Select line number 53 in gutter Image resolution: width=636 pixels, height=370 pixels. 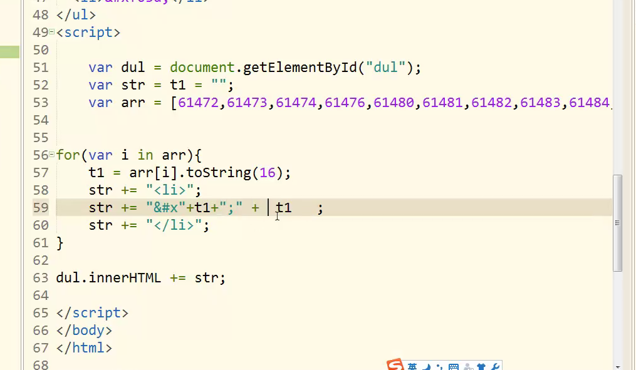[41, 102]
